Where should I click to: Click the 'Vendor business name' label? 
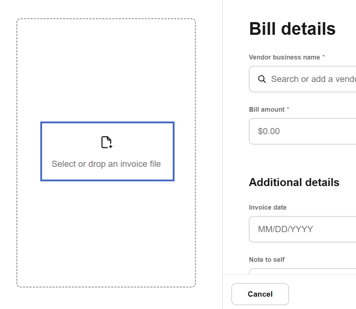click(284, 57)
